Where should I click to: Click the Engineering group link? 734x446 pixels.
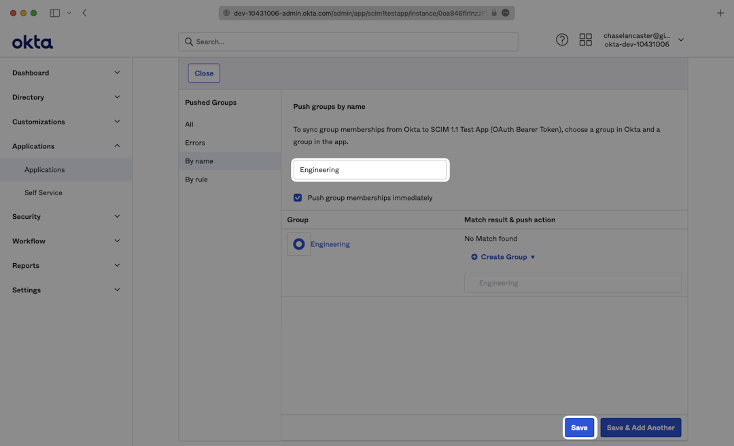tap(330, 244)
